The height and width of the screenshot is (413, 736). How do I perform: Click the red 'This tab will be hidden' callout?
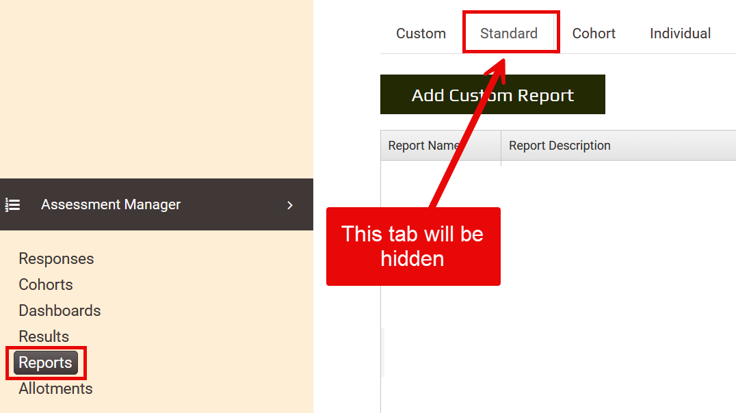click(412, 246)
